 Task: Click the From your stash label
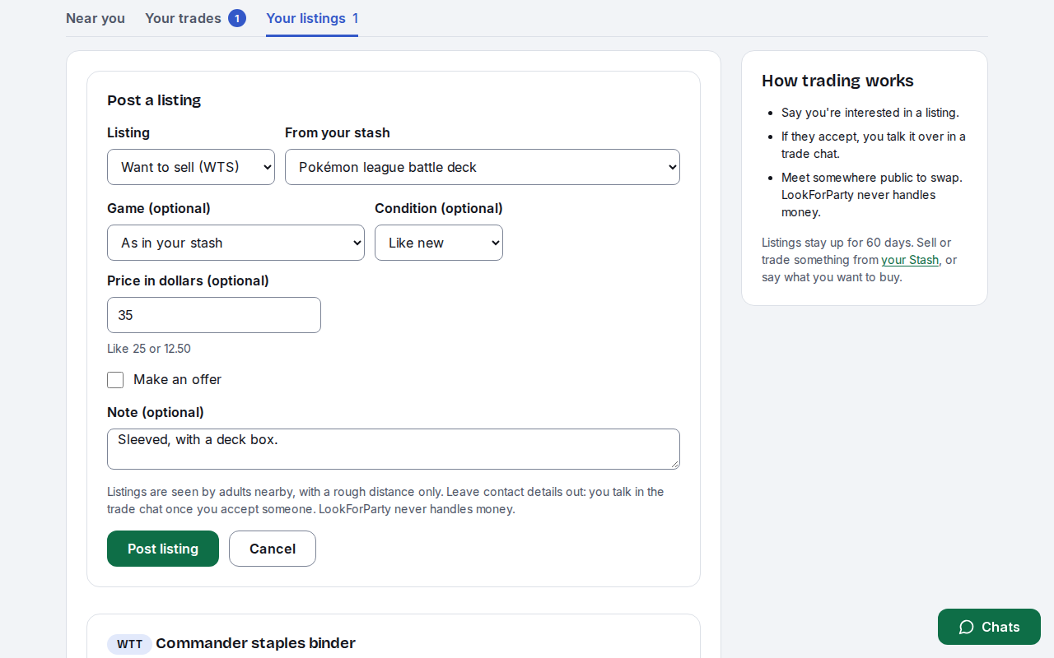338,132
